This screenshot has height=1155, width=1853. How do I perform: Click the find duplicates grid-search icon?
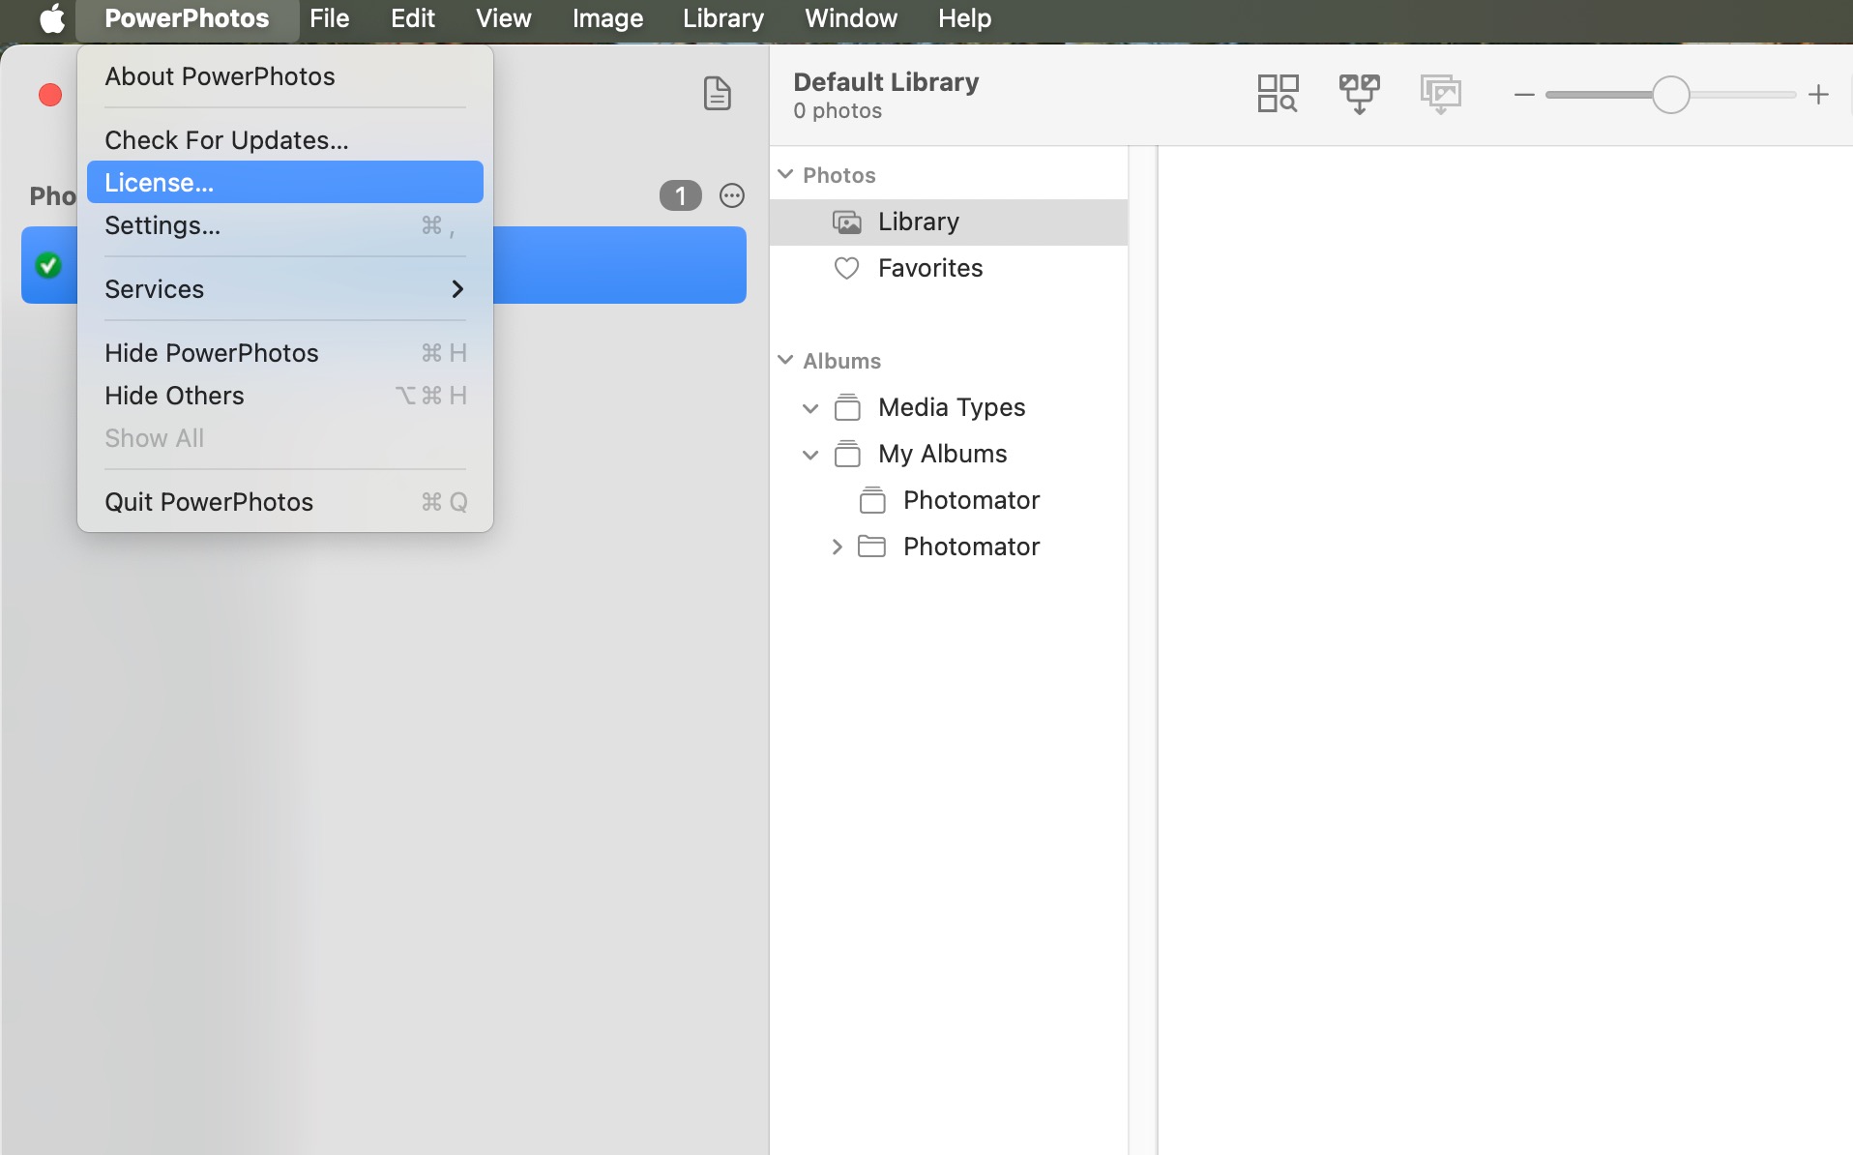[x=1277, y=94]
